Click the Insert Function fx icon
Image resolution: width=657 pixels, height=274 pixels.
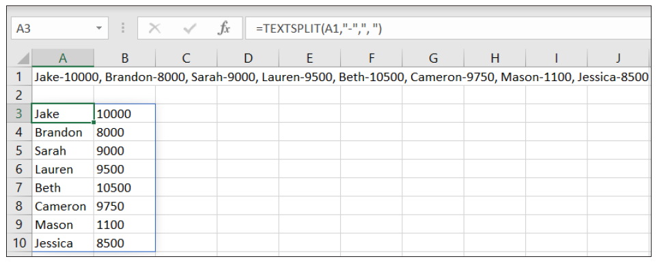(223, 29)
